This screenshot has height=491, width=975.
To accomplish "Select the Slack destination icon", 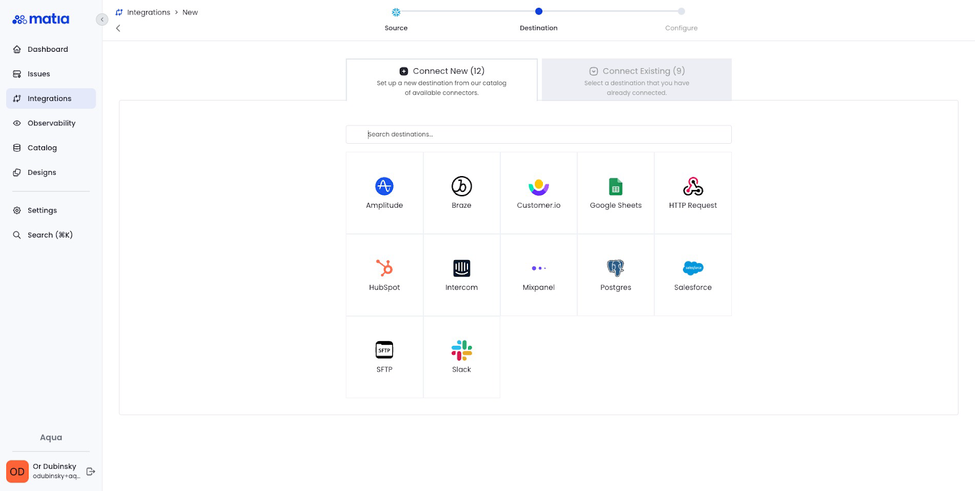I will click(x=461, y=350).
